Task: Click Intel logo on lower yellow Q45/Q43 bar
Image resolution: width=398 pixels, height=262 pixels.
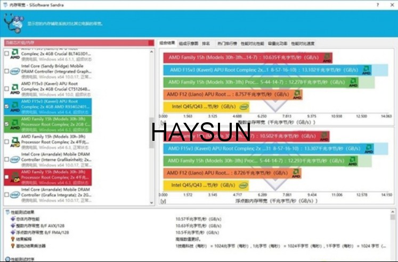Action: coord(243,185)
